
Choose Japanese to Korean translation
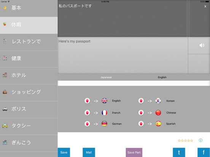[x=157, y=101]
